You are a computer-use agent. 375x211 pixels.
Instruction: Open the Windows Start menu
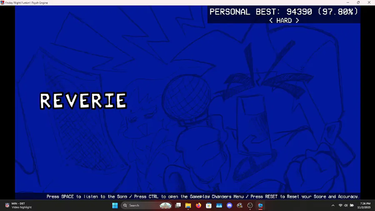point(115,205)
